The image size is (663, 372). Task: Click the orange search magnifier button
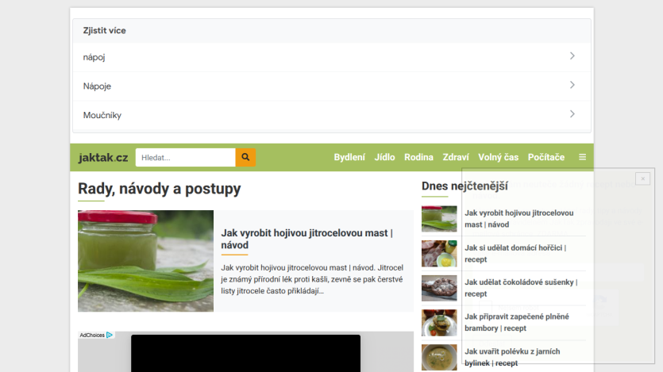(x=245, y=158)
